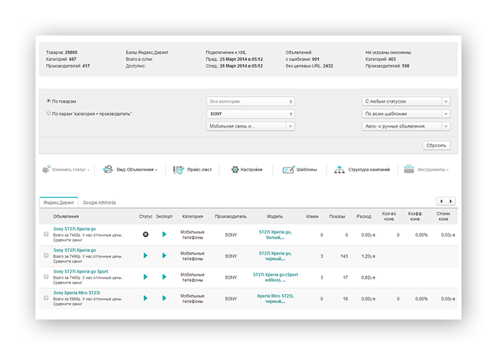Open the SONY manufacturer dropdown
This screenshot has height=355, width=497.
coord(251,114)
